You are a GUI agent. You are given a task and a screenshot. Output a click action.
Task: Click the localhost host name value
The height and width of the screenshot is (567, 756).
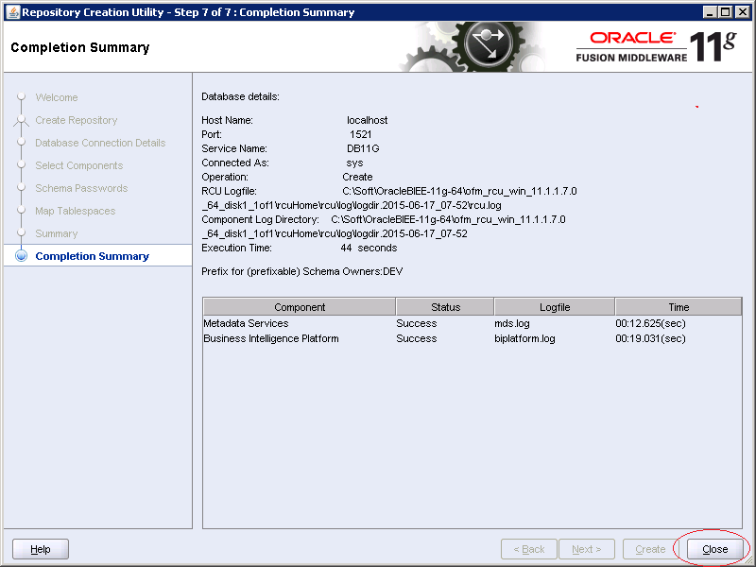pos(368,120)
